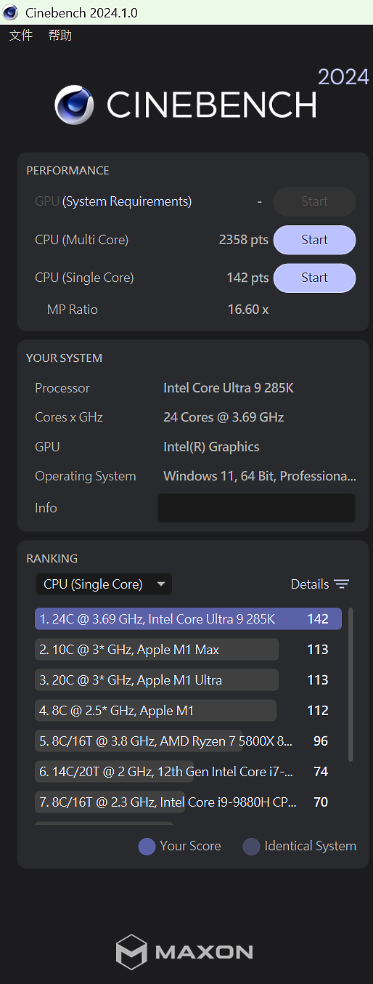Click the Your Score legend circle
The image size is (373, 984).
147,847
